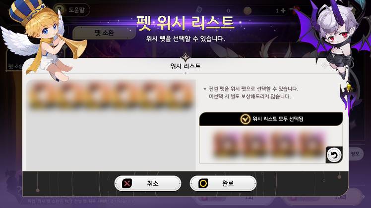371x208 pixels.
Task: Open the 도움말 help question icon
Action: [x=59, y=10]
